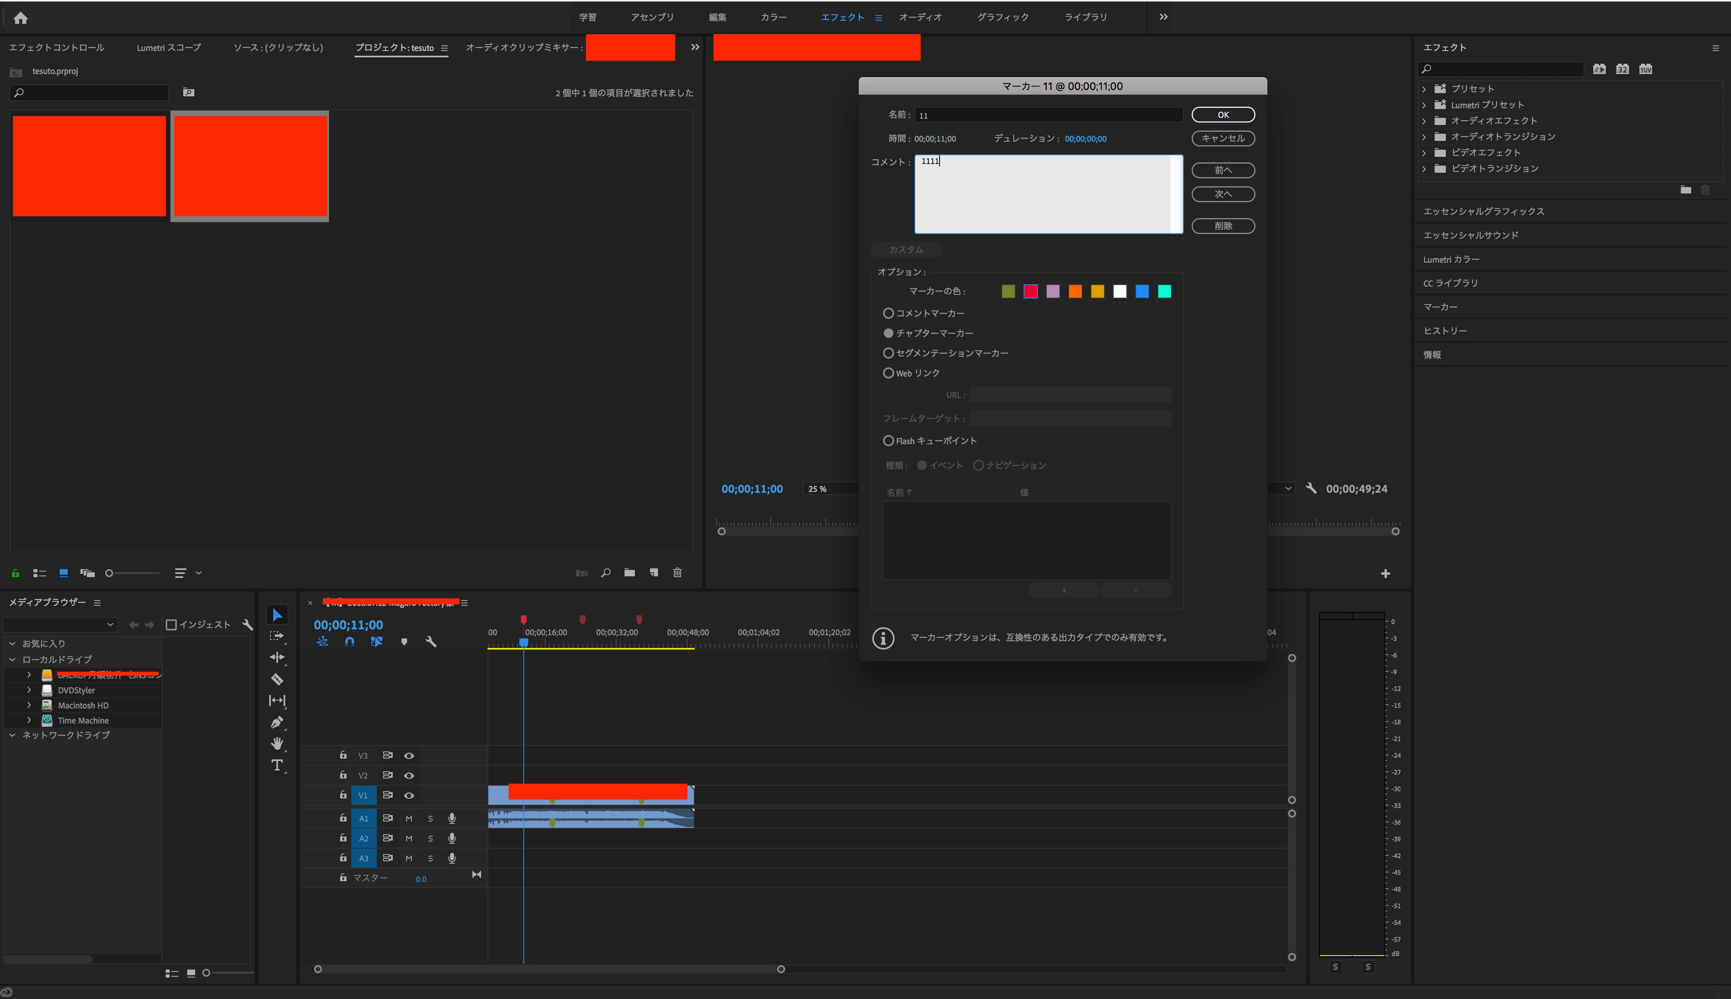Click trash icon in Project panel

(677, 572)
